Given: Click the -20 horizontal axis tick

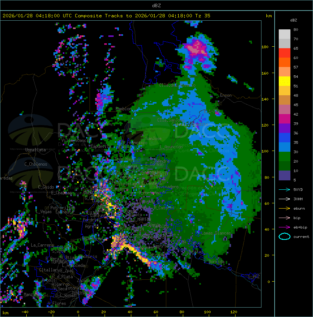Looking at the screenshot, I should [x=51, y=312].
